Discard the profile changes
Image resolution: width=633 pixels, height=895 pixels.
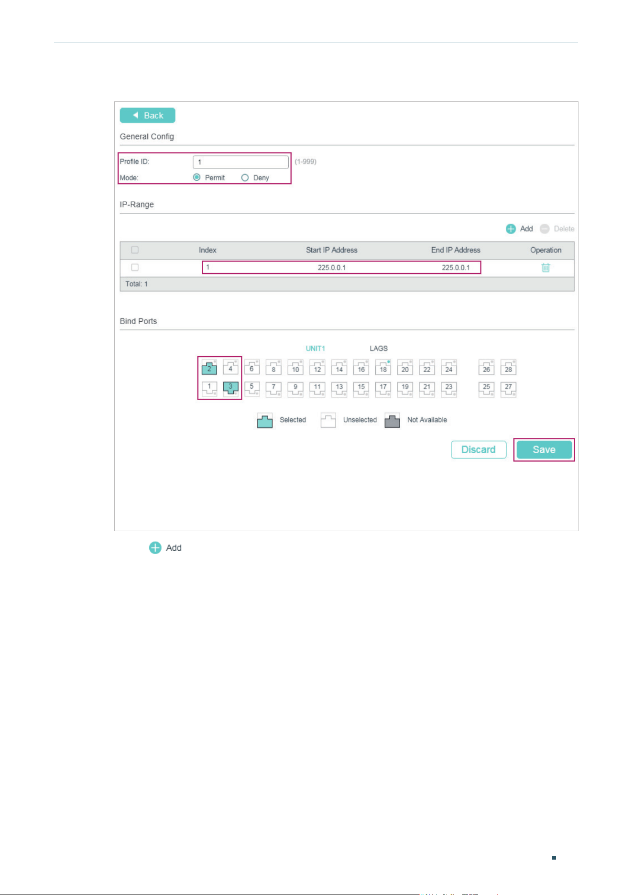point(479,450)
